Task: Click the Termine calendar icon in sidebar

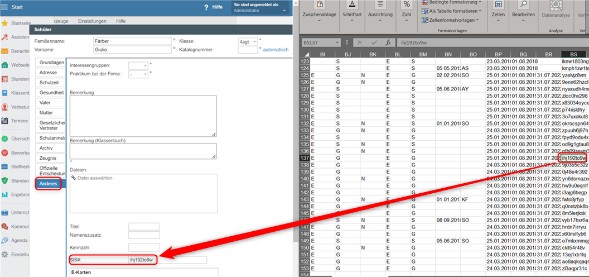Action: [x=4, y=121]
